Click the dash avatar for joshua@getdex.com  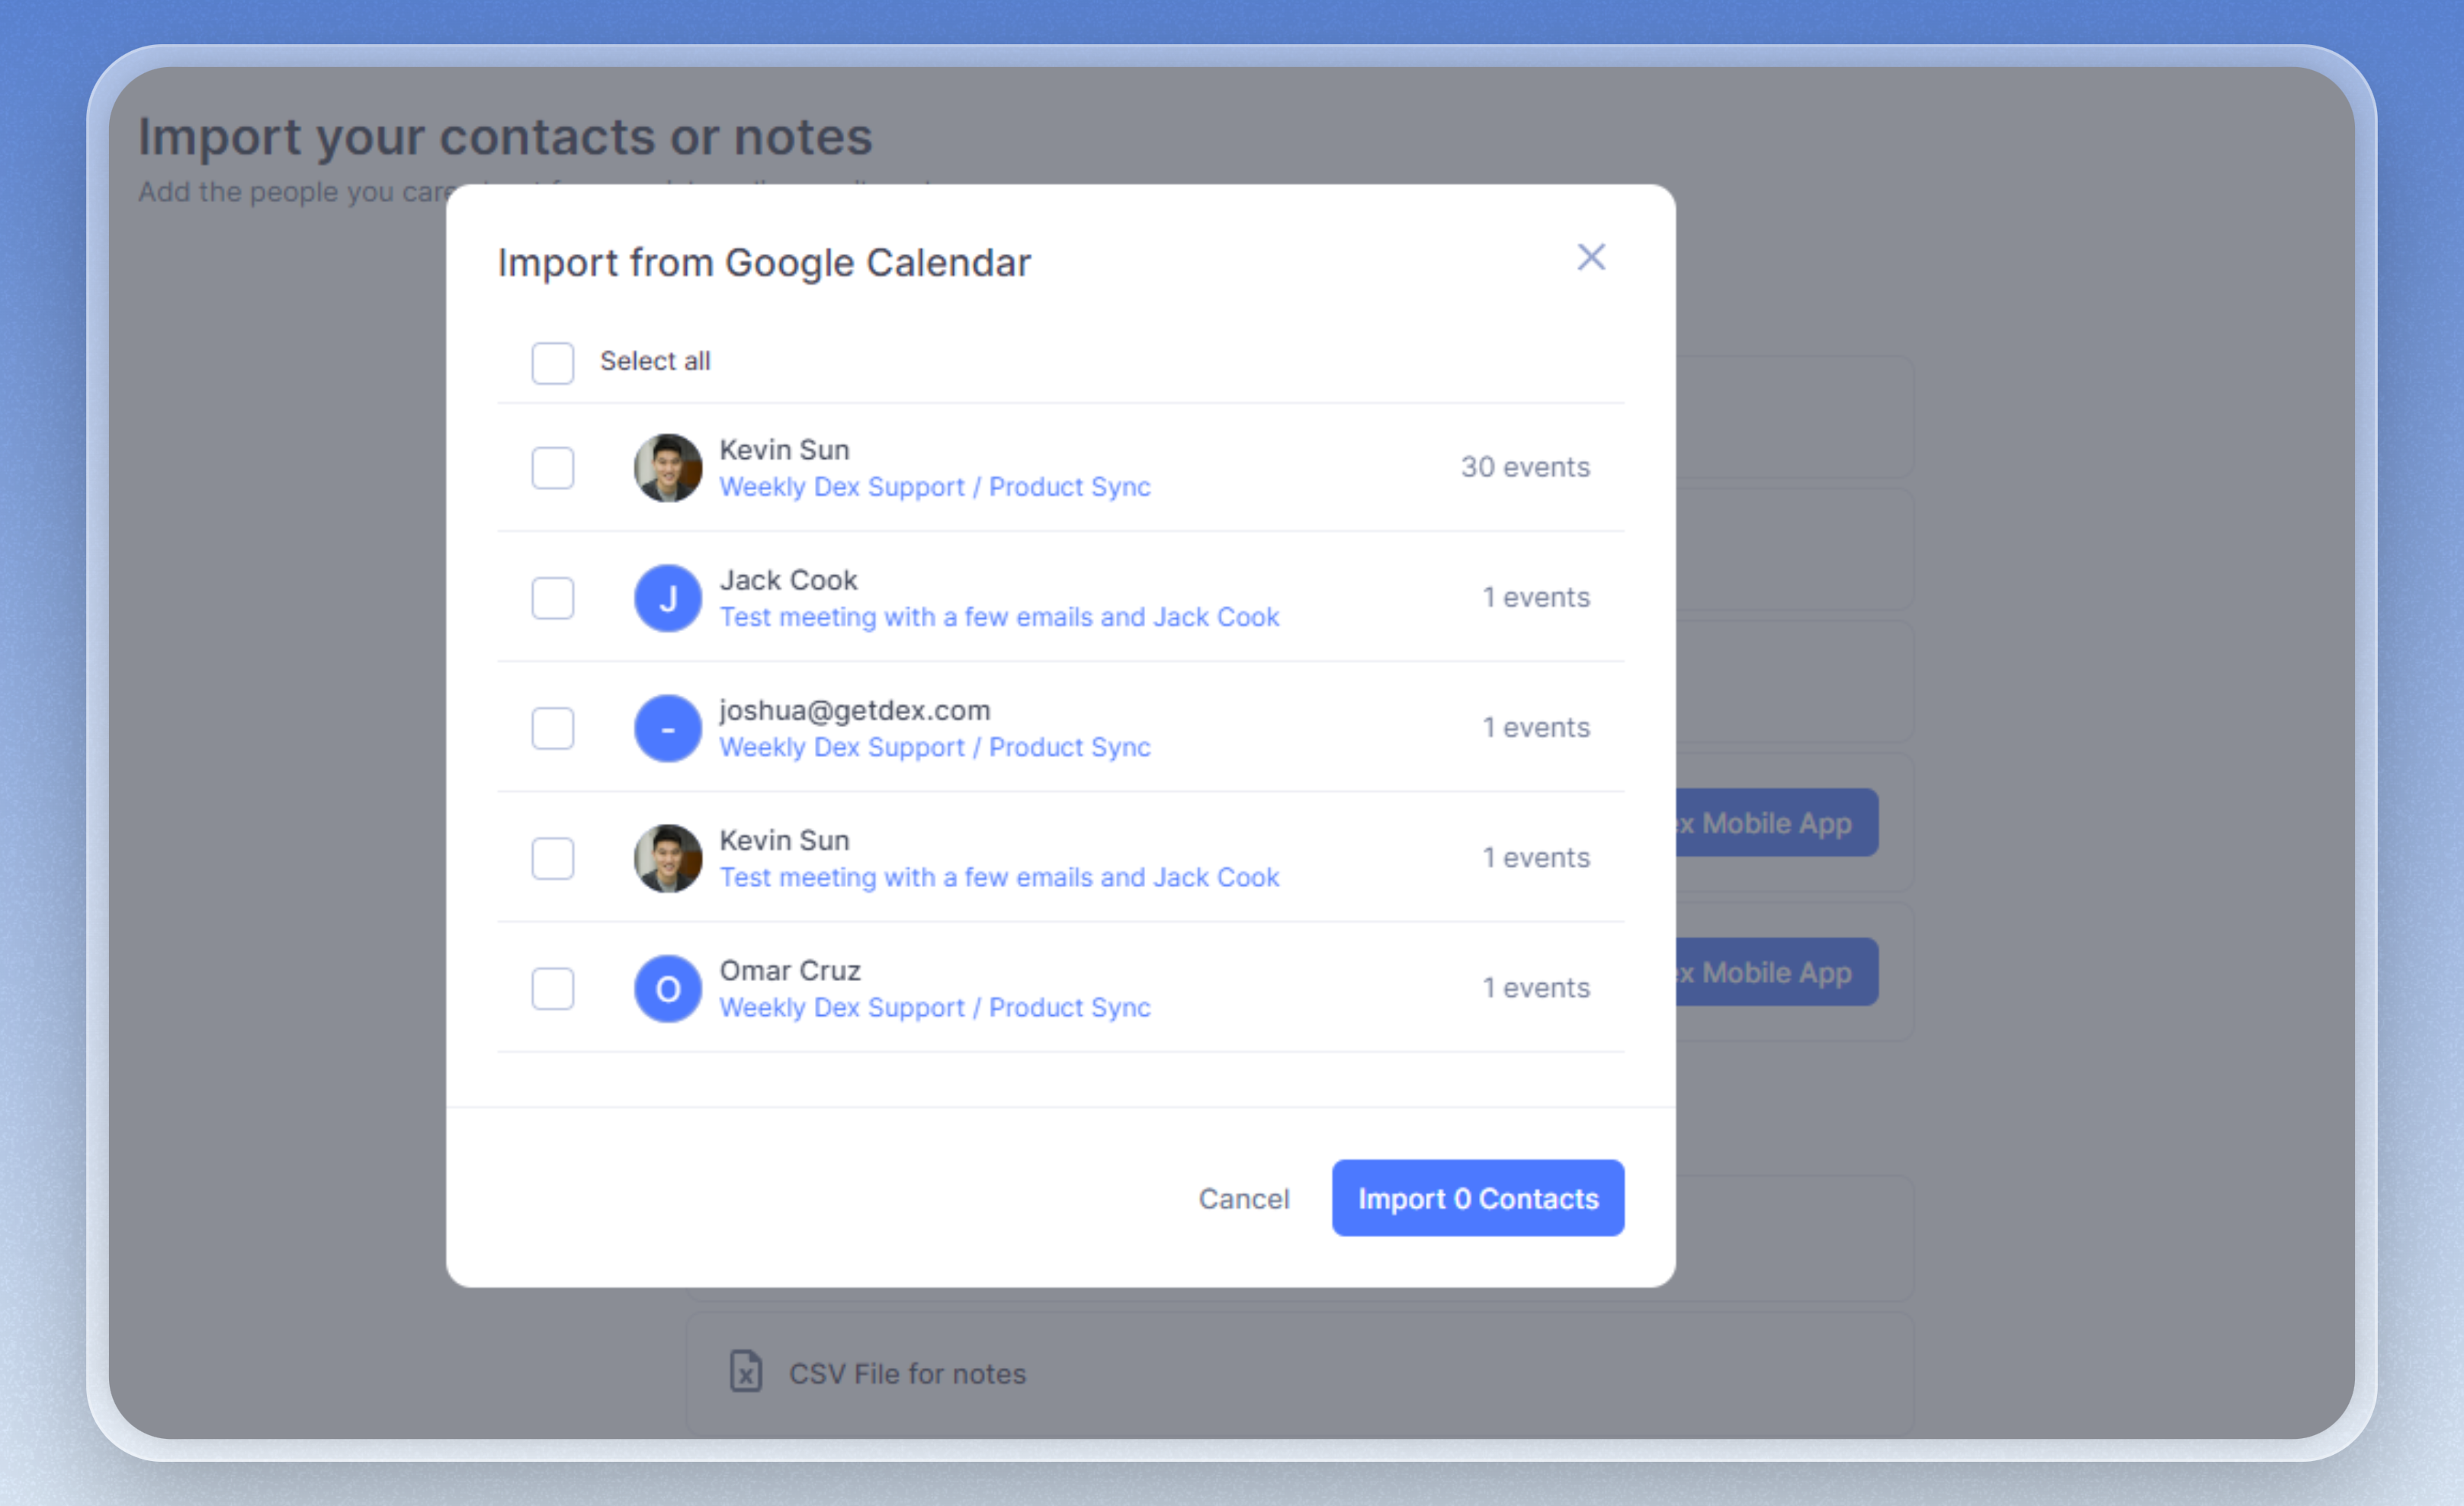click(x=668, y=728)
